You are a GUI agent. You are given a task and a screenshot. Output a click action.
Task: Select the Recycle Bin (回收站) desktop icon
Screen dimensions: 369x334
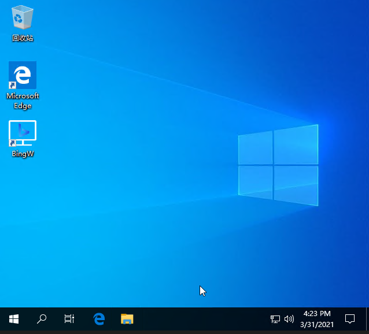pos(23,23)
